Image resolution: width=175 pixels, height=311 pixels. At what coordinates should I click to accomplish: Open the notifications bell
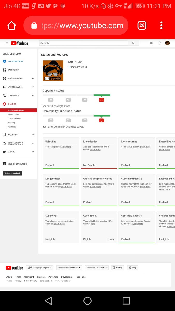(x=160, y=43)
